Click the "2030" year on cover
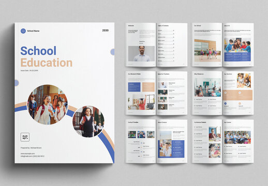The image size is (268, 186). tap(106, 30)
